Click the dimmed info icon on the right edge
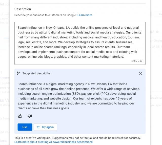 point(157,32)
